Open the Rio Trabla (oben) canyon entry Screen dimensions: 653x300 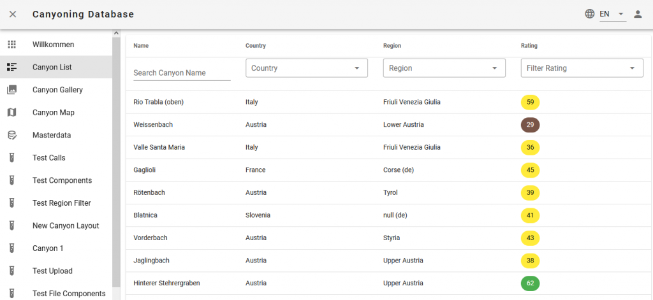(159, 102)
